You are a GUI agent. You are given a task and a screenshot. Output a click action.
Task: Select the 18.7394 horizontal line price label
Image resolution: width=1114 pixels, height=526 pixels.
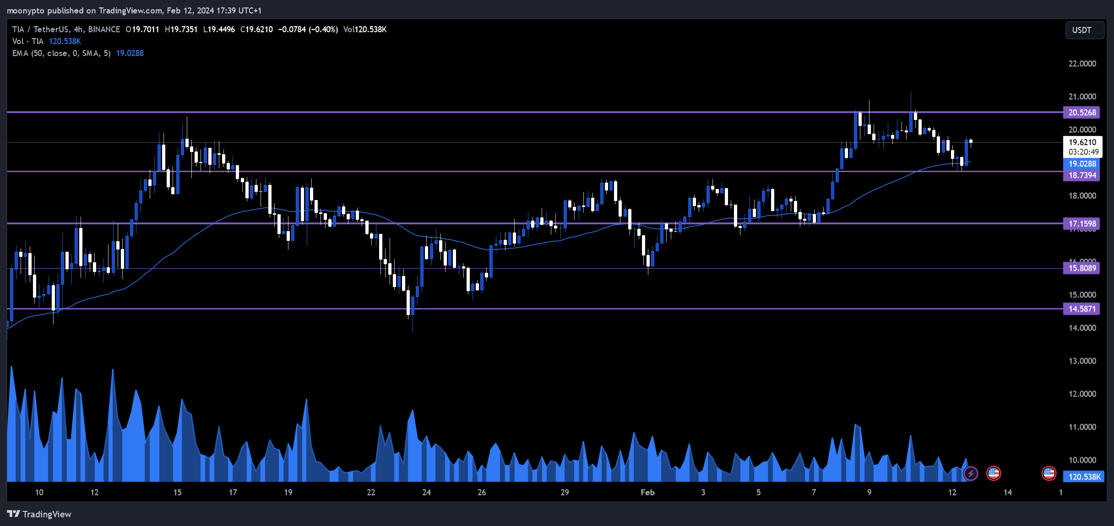1081,175
